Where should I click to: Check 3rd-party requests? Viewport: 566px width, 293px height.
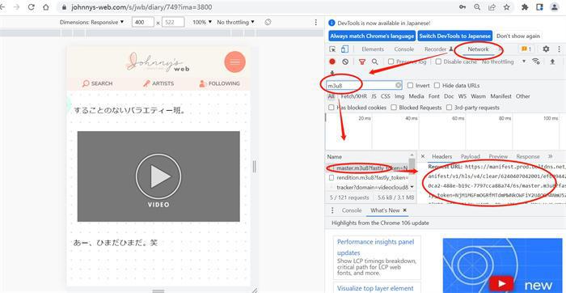(449, 108)
